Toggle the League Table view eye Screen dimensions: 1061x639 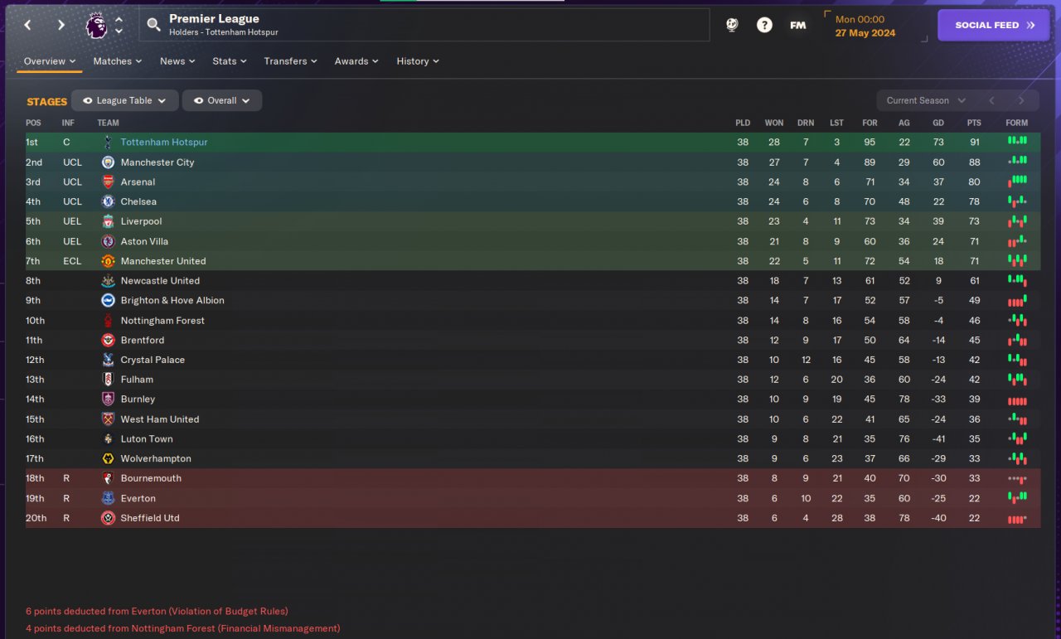(87, 100)
